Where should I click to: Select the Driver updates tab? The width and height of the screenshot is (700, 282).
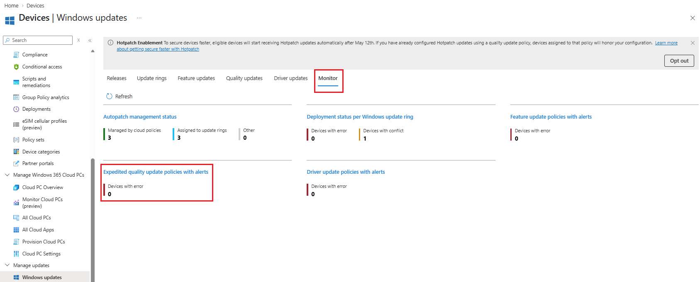291,78
